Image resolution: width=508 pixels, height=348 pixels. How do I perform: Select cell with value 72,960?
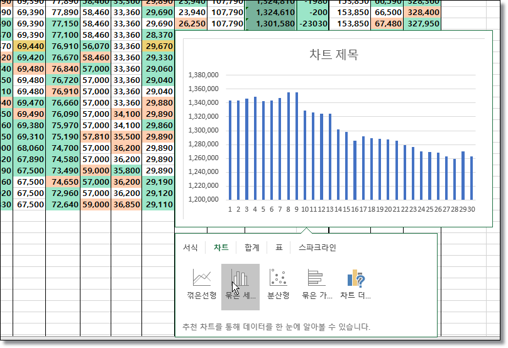pos(63,193)
